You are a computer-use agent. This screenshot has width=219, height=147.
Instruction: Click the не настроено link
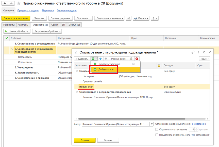(x=199, y=124)
